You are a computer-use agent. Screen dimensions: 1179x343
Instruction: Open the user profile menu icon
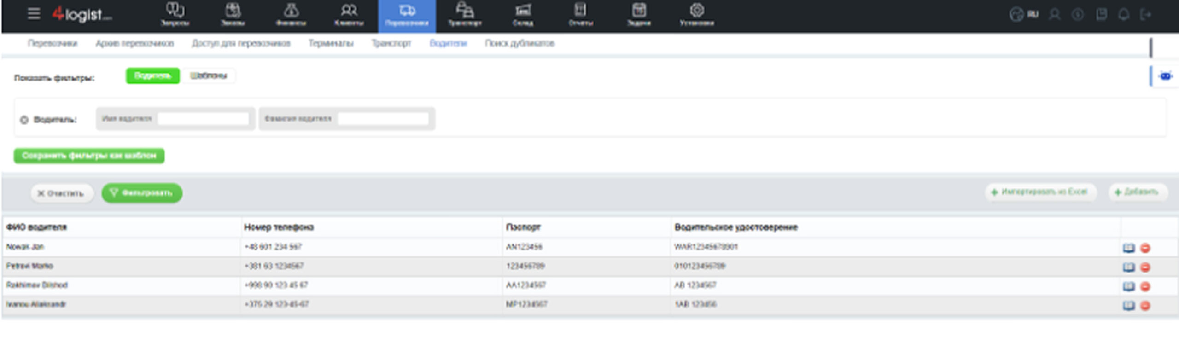coord(1055,15)
